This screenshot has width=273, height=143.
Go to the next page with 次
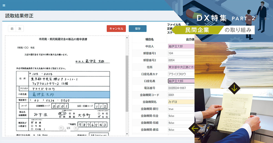20,29
